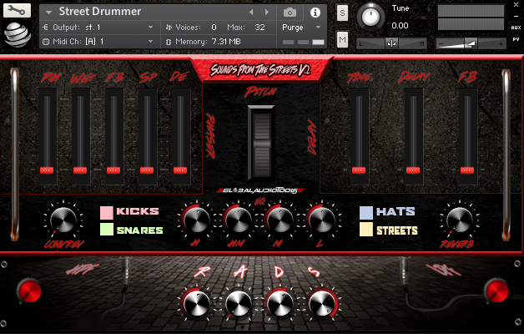524x334 pixels.
Task: Click the pink Kicks color swatch
Action: click(x=107, y=213)
